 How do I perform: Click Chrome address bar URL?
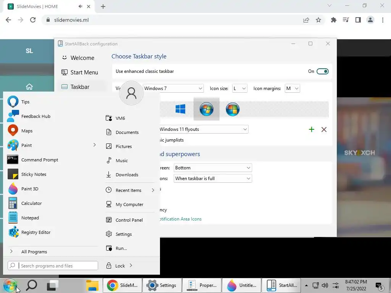coord(71,20)
